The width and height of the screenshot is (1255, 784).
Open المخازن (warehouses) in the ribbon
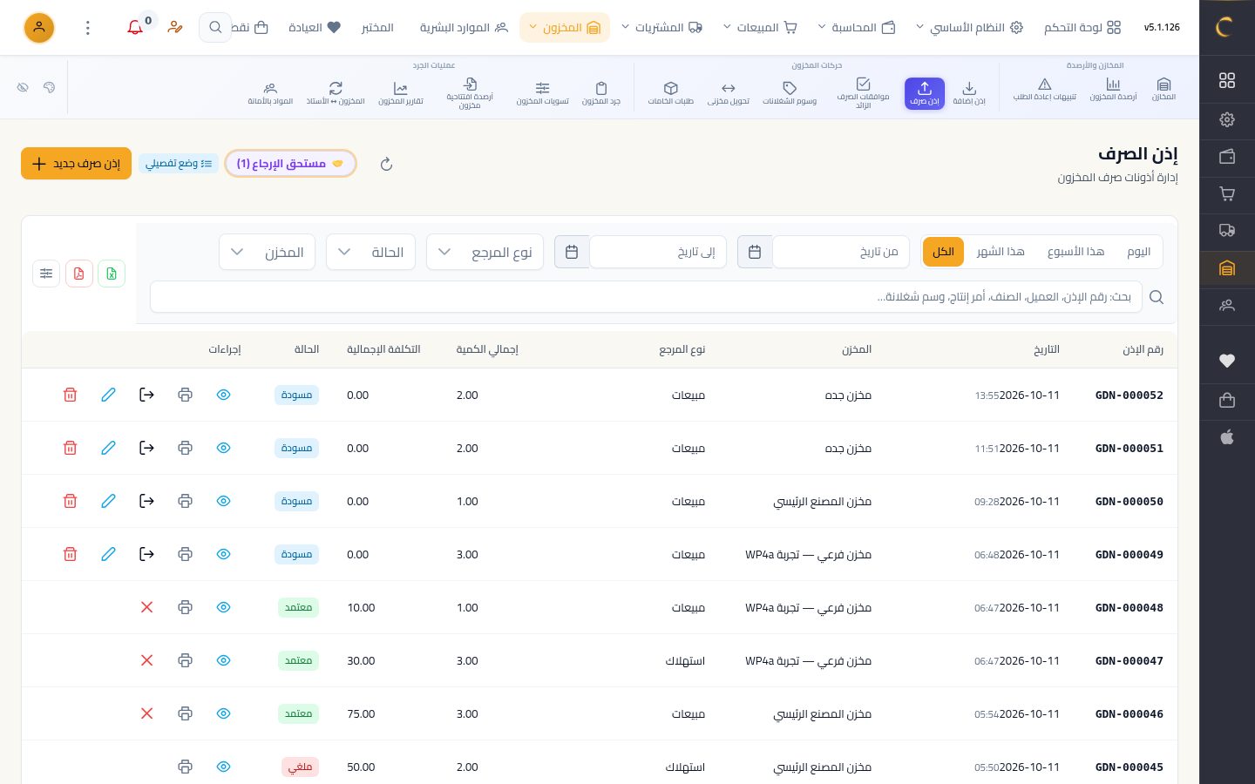(1163, 89)
